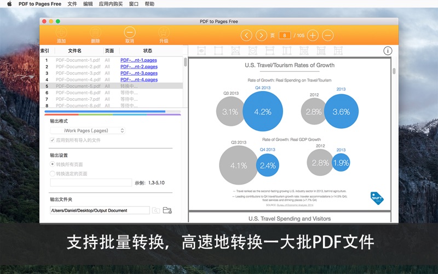Open the 应用内购买 menu

coord(111,4)
